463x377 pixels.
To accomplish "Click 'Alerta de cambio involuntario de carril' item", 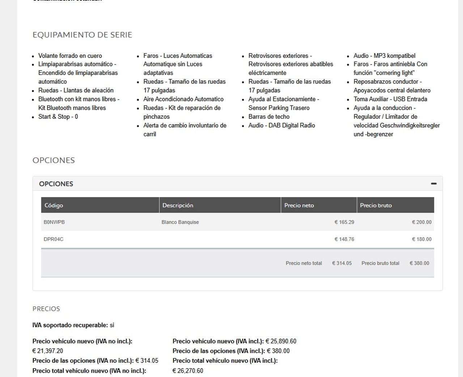I will pyautogui.click(x=185, y=130).
